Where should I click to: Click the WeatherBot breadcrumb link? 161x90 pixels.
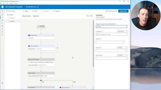coord(26,16)
